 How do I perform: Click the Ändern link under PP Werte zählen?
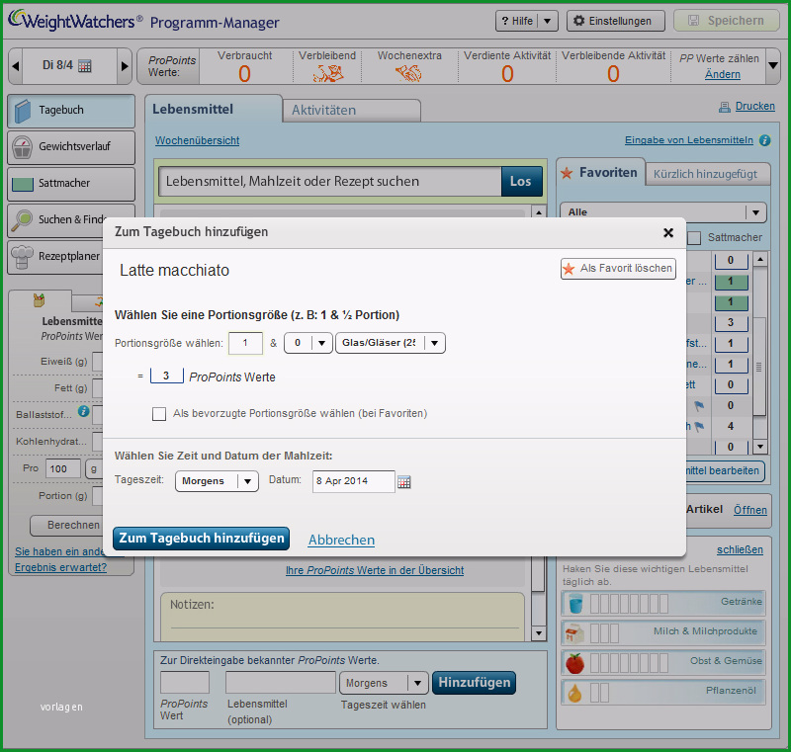point(723,74)
